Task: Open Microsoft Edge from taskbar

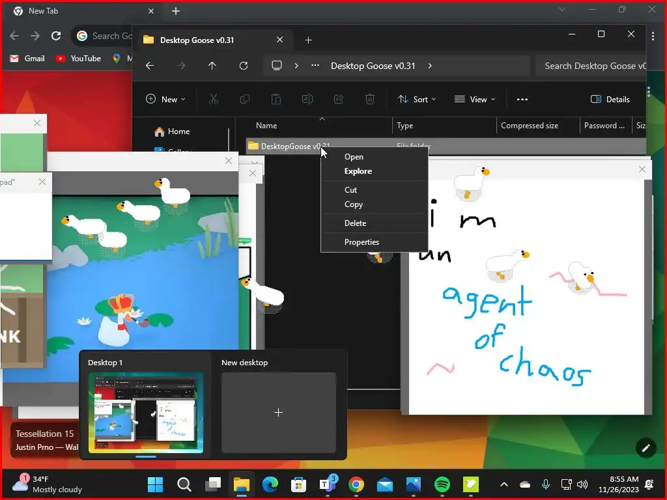Action: click(x=270, y=484)
